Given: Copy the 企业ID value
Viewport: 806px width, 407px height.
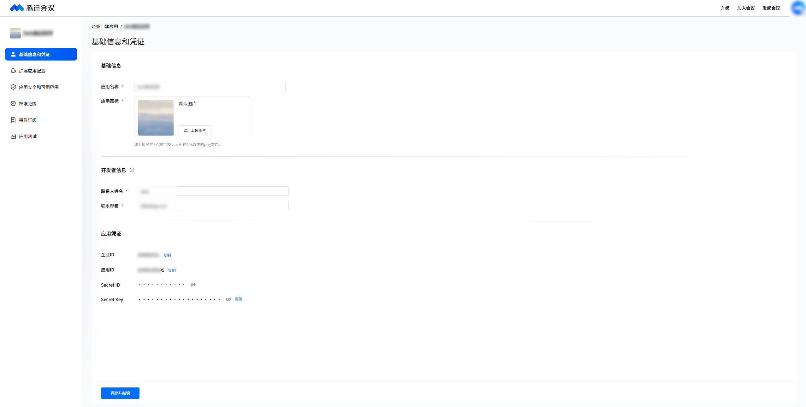Looking at the screenshot, I should [167, 255].
